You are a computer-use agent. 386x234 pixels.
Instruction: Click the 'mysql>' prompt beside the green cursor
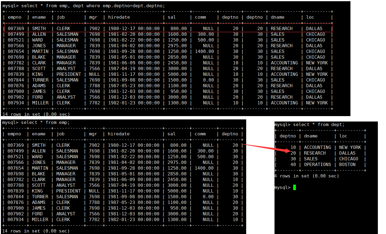click(282, 187)
